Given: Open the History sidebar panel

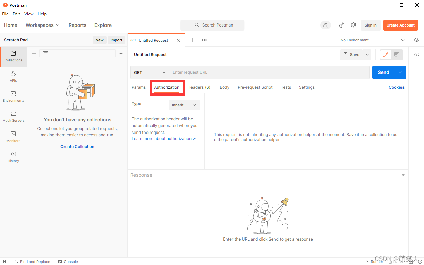Looking at the screenshot, I should 13,157.
